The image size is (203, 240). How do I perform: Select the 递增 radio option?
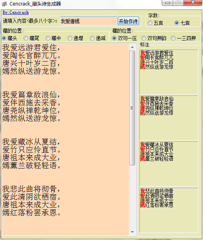[75, 38]
